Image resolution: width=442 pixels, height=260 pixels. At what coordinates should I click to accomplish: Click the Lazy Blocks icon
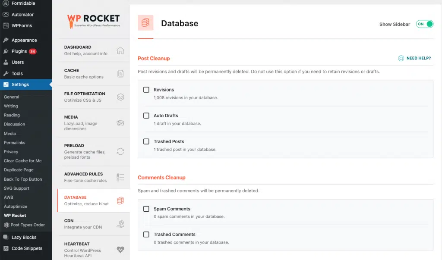coord(6,237)
